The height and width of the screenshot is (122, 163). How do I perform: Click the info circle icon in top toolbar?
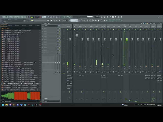pyautogui.click(x=118, y=17)
